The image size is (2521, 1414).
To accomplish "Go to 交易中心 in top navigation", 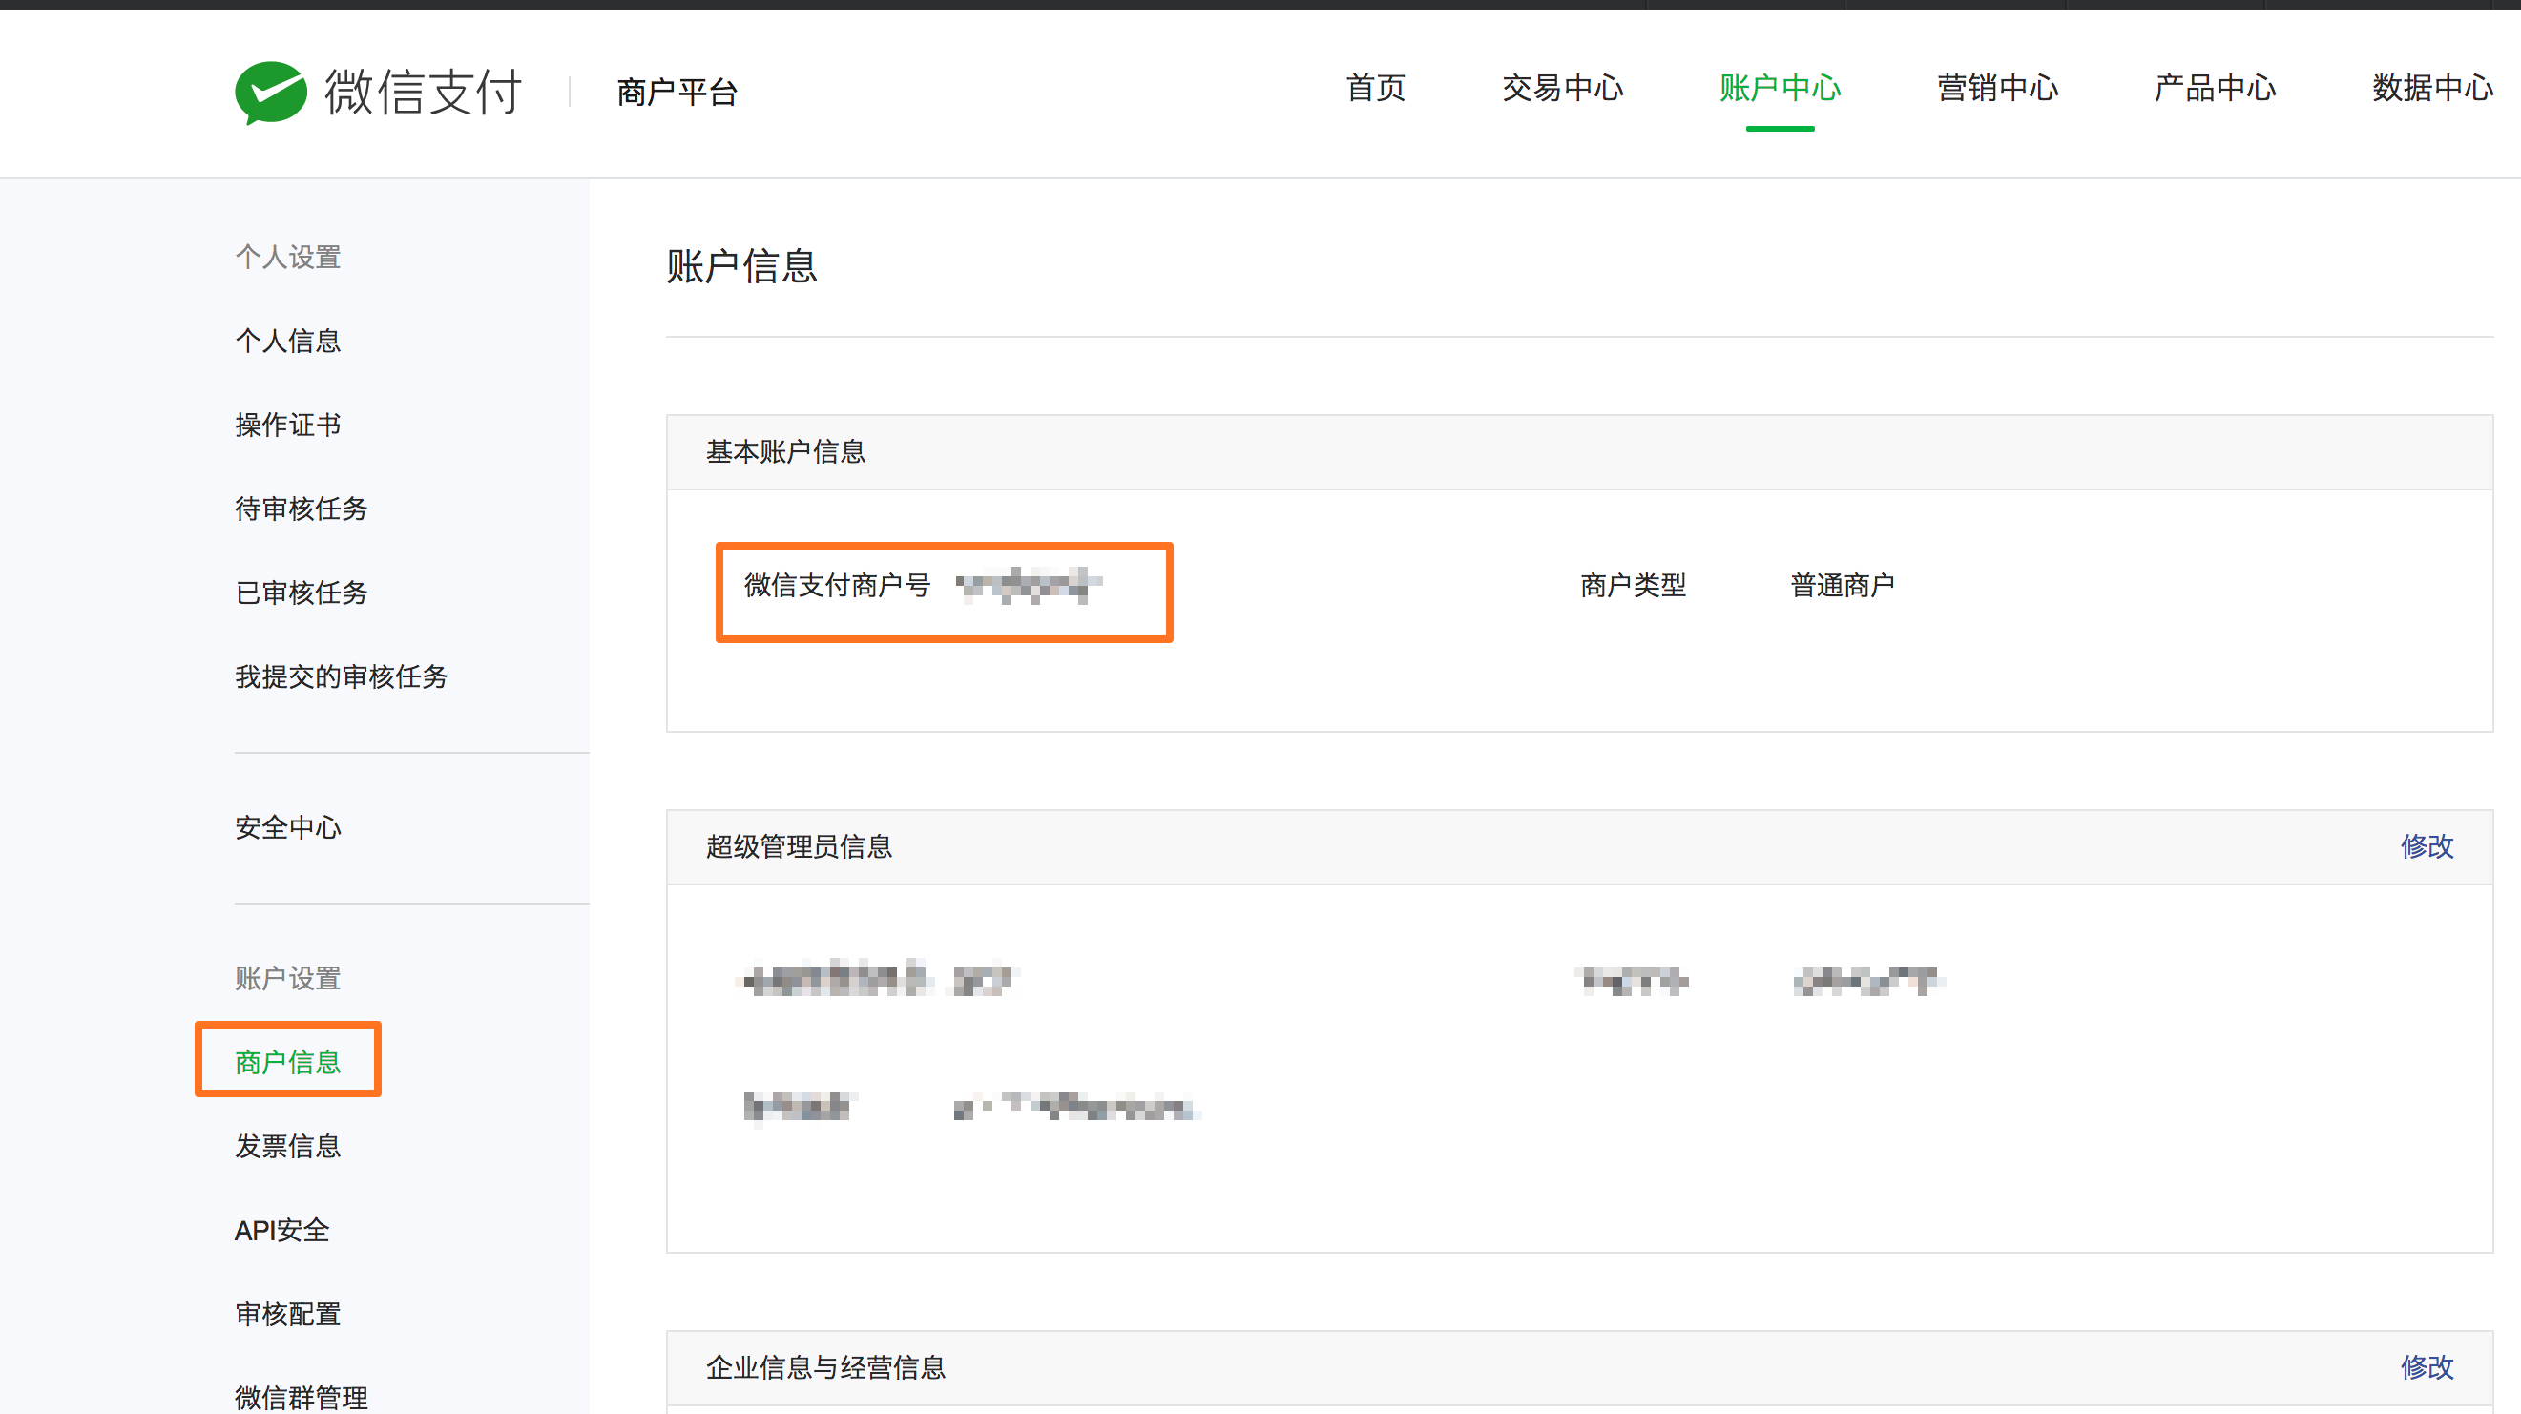I will (x=1562, y=88).
